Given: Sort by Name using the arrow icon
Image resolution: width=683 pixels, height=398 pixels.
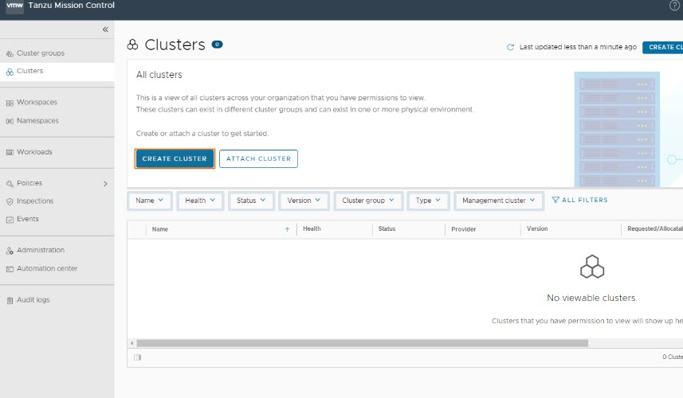Looking at the screenshot, I should coord(287,229).
